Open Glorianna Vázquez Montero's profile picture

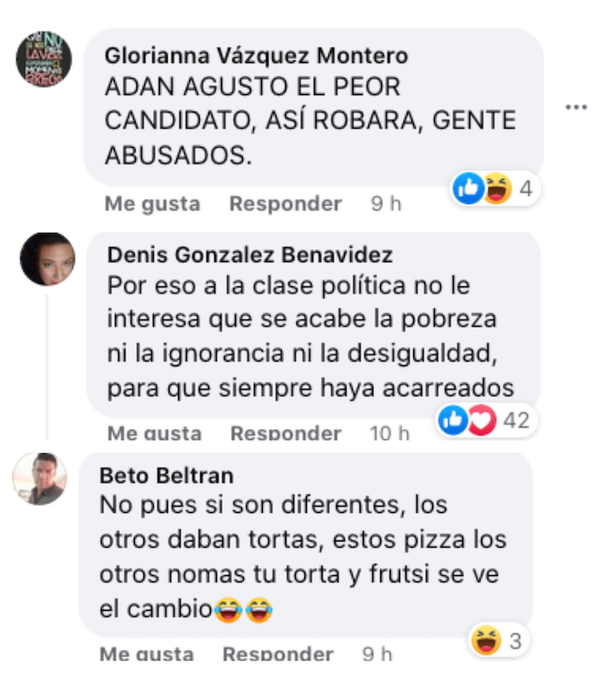coord(44,59)
